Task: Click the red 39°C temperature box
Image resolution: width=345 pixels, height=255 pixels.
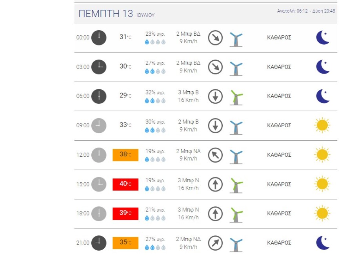Action: (125, 213)
